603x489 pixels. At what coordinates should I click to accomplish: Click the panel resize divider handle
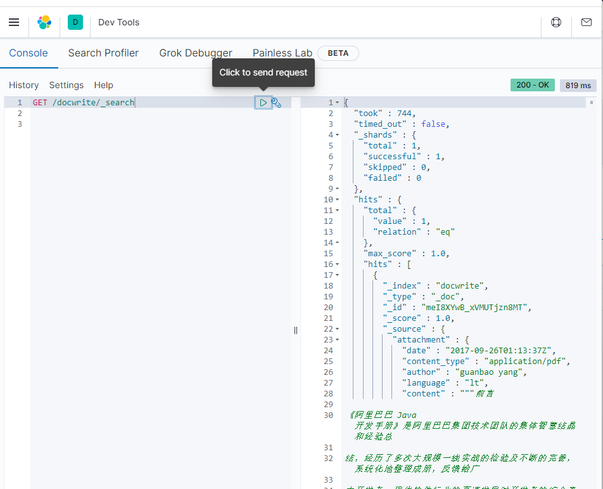(x=296, y=330)
